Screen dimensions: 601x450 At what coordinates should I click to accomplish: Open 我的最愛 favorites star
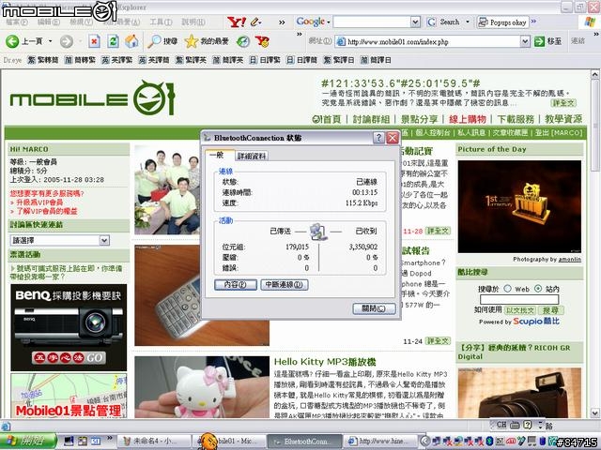coord(207,41)
